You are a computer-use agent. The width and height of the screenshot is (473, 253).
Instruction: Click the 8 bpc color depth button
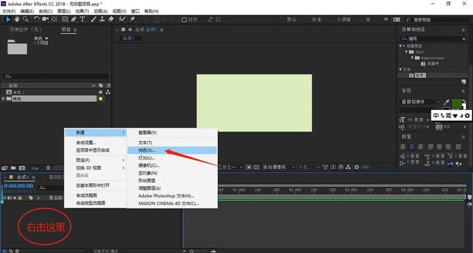coord(35,168)
